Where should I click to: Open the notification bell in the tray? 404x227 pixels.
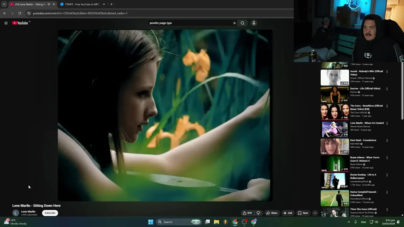398,222
